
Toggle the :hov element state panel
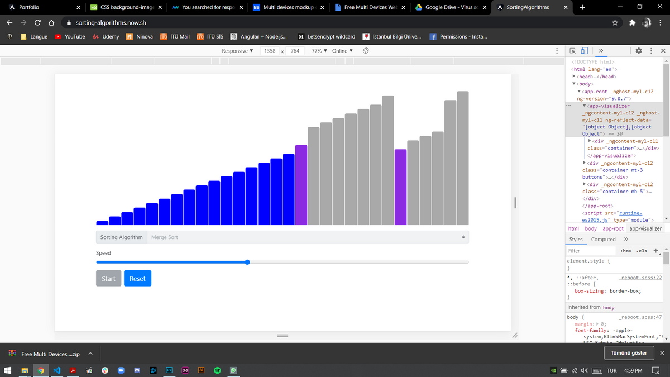626,251
